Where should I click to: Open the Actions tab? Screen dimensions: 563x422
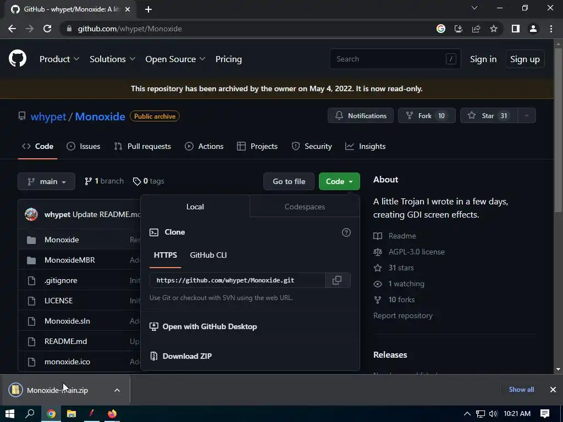(x=204, y=146)
